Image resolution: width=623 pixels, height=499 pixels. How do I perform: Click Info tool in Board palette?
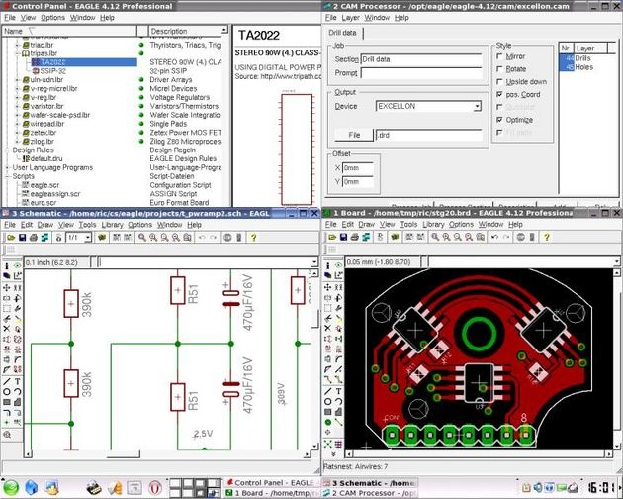(x=329, y=265)
